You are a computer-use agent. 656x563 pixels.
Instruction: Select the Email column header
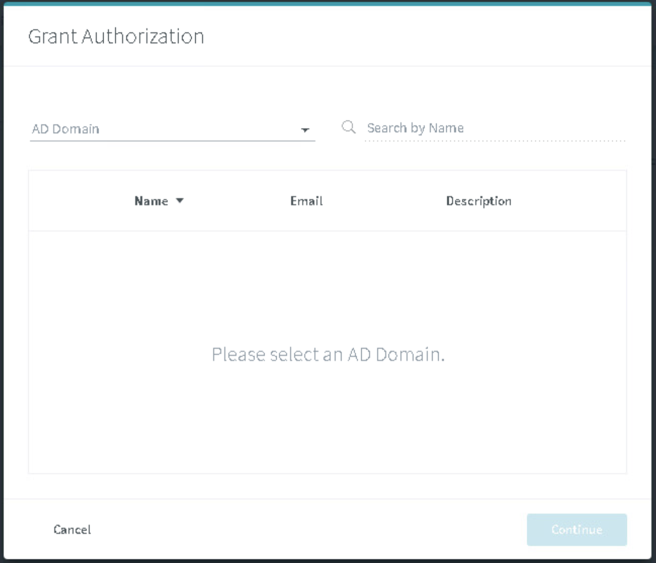[306, 201]
